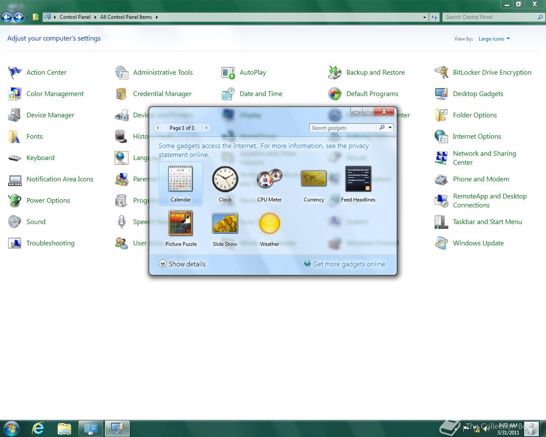
Task: Select the Clock gadget
Action: (x=225, y=184)
